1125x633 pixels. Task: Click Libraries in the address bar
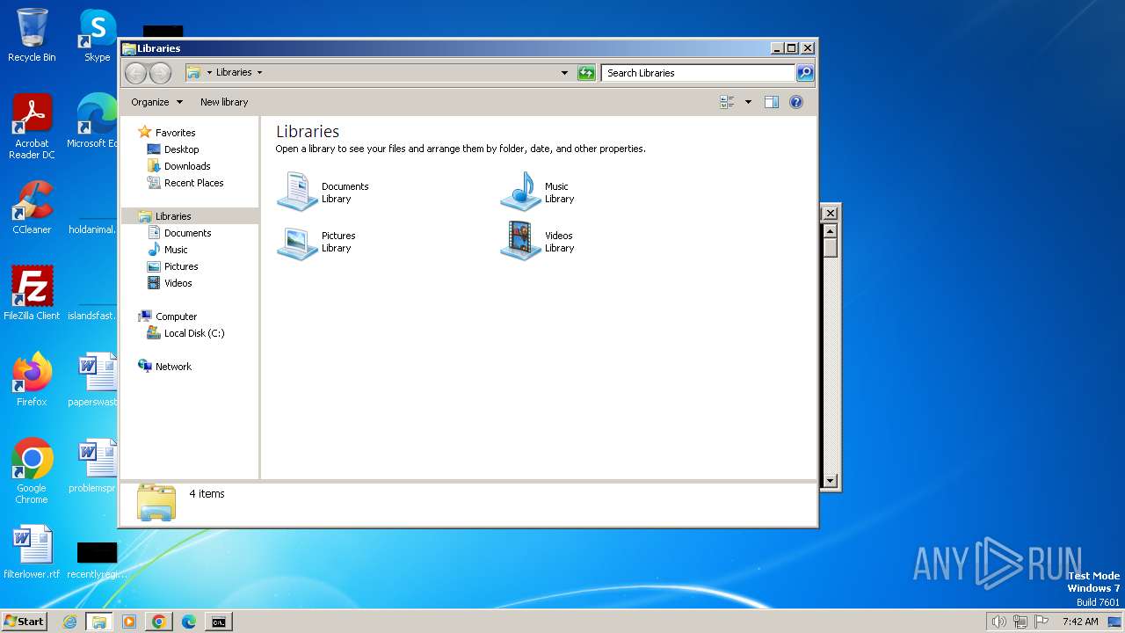tap(234, 73)
